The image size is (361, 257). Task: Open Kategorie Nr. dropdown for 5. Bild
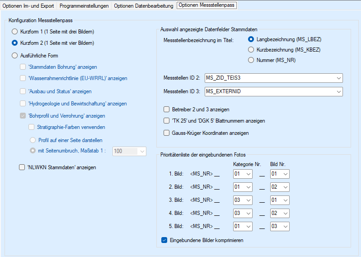(243, 227)
